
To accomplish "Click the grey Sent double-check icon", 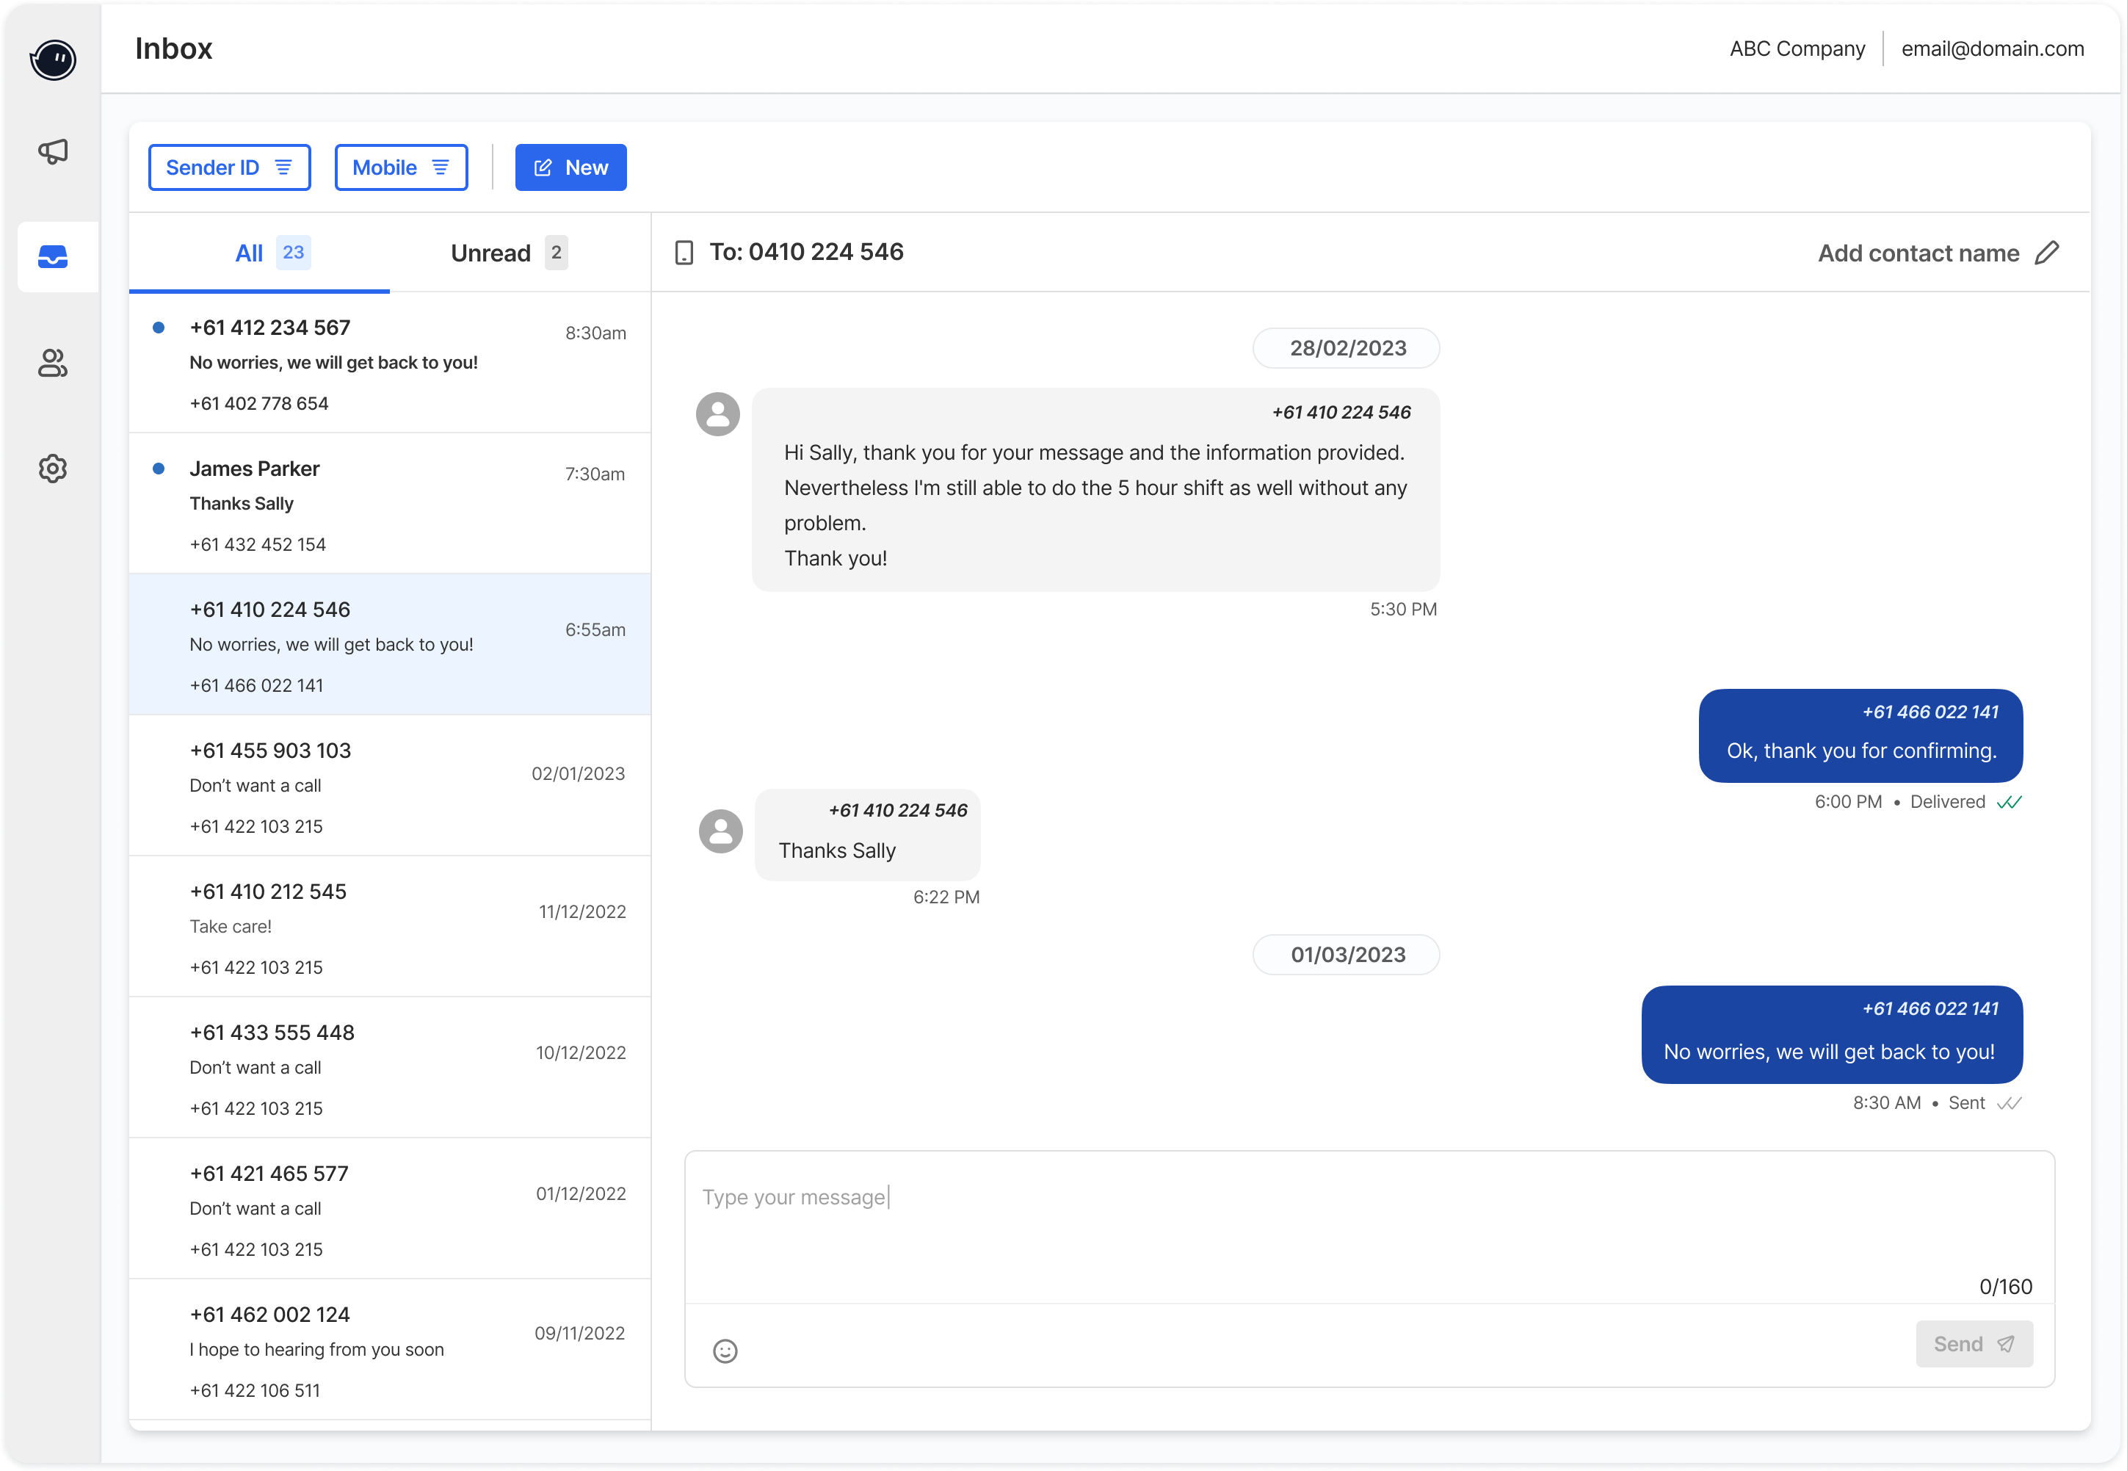I will click(2009, 1103).
